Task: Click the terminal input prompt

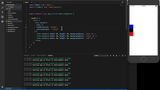Action: pos(24,88)
